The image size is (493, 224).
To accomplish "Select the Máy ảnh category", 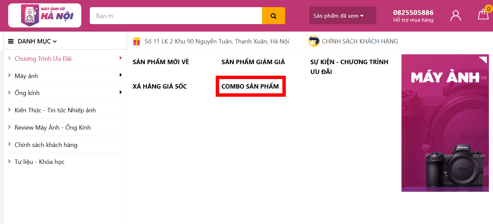I will click(26, 76).
